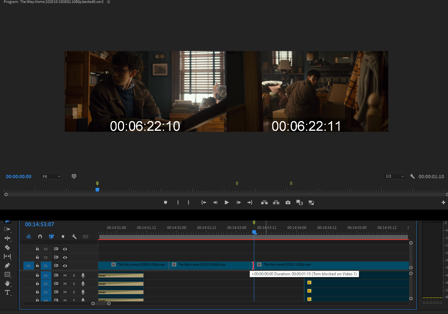This screenshot has height=314, width=448.
Task: Toggle sync lock on V2
Action: click(x=56, y=257)
